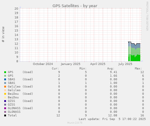
Task: Click the "GPS Satellites - by year" title
Action: point(75,6)
